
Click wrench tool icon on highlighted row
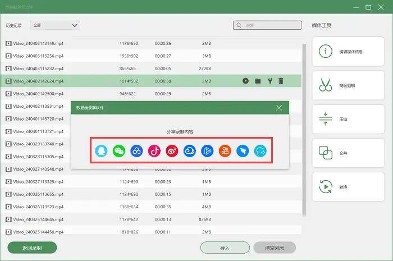pos(270,81)
